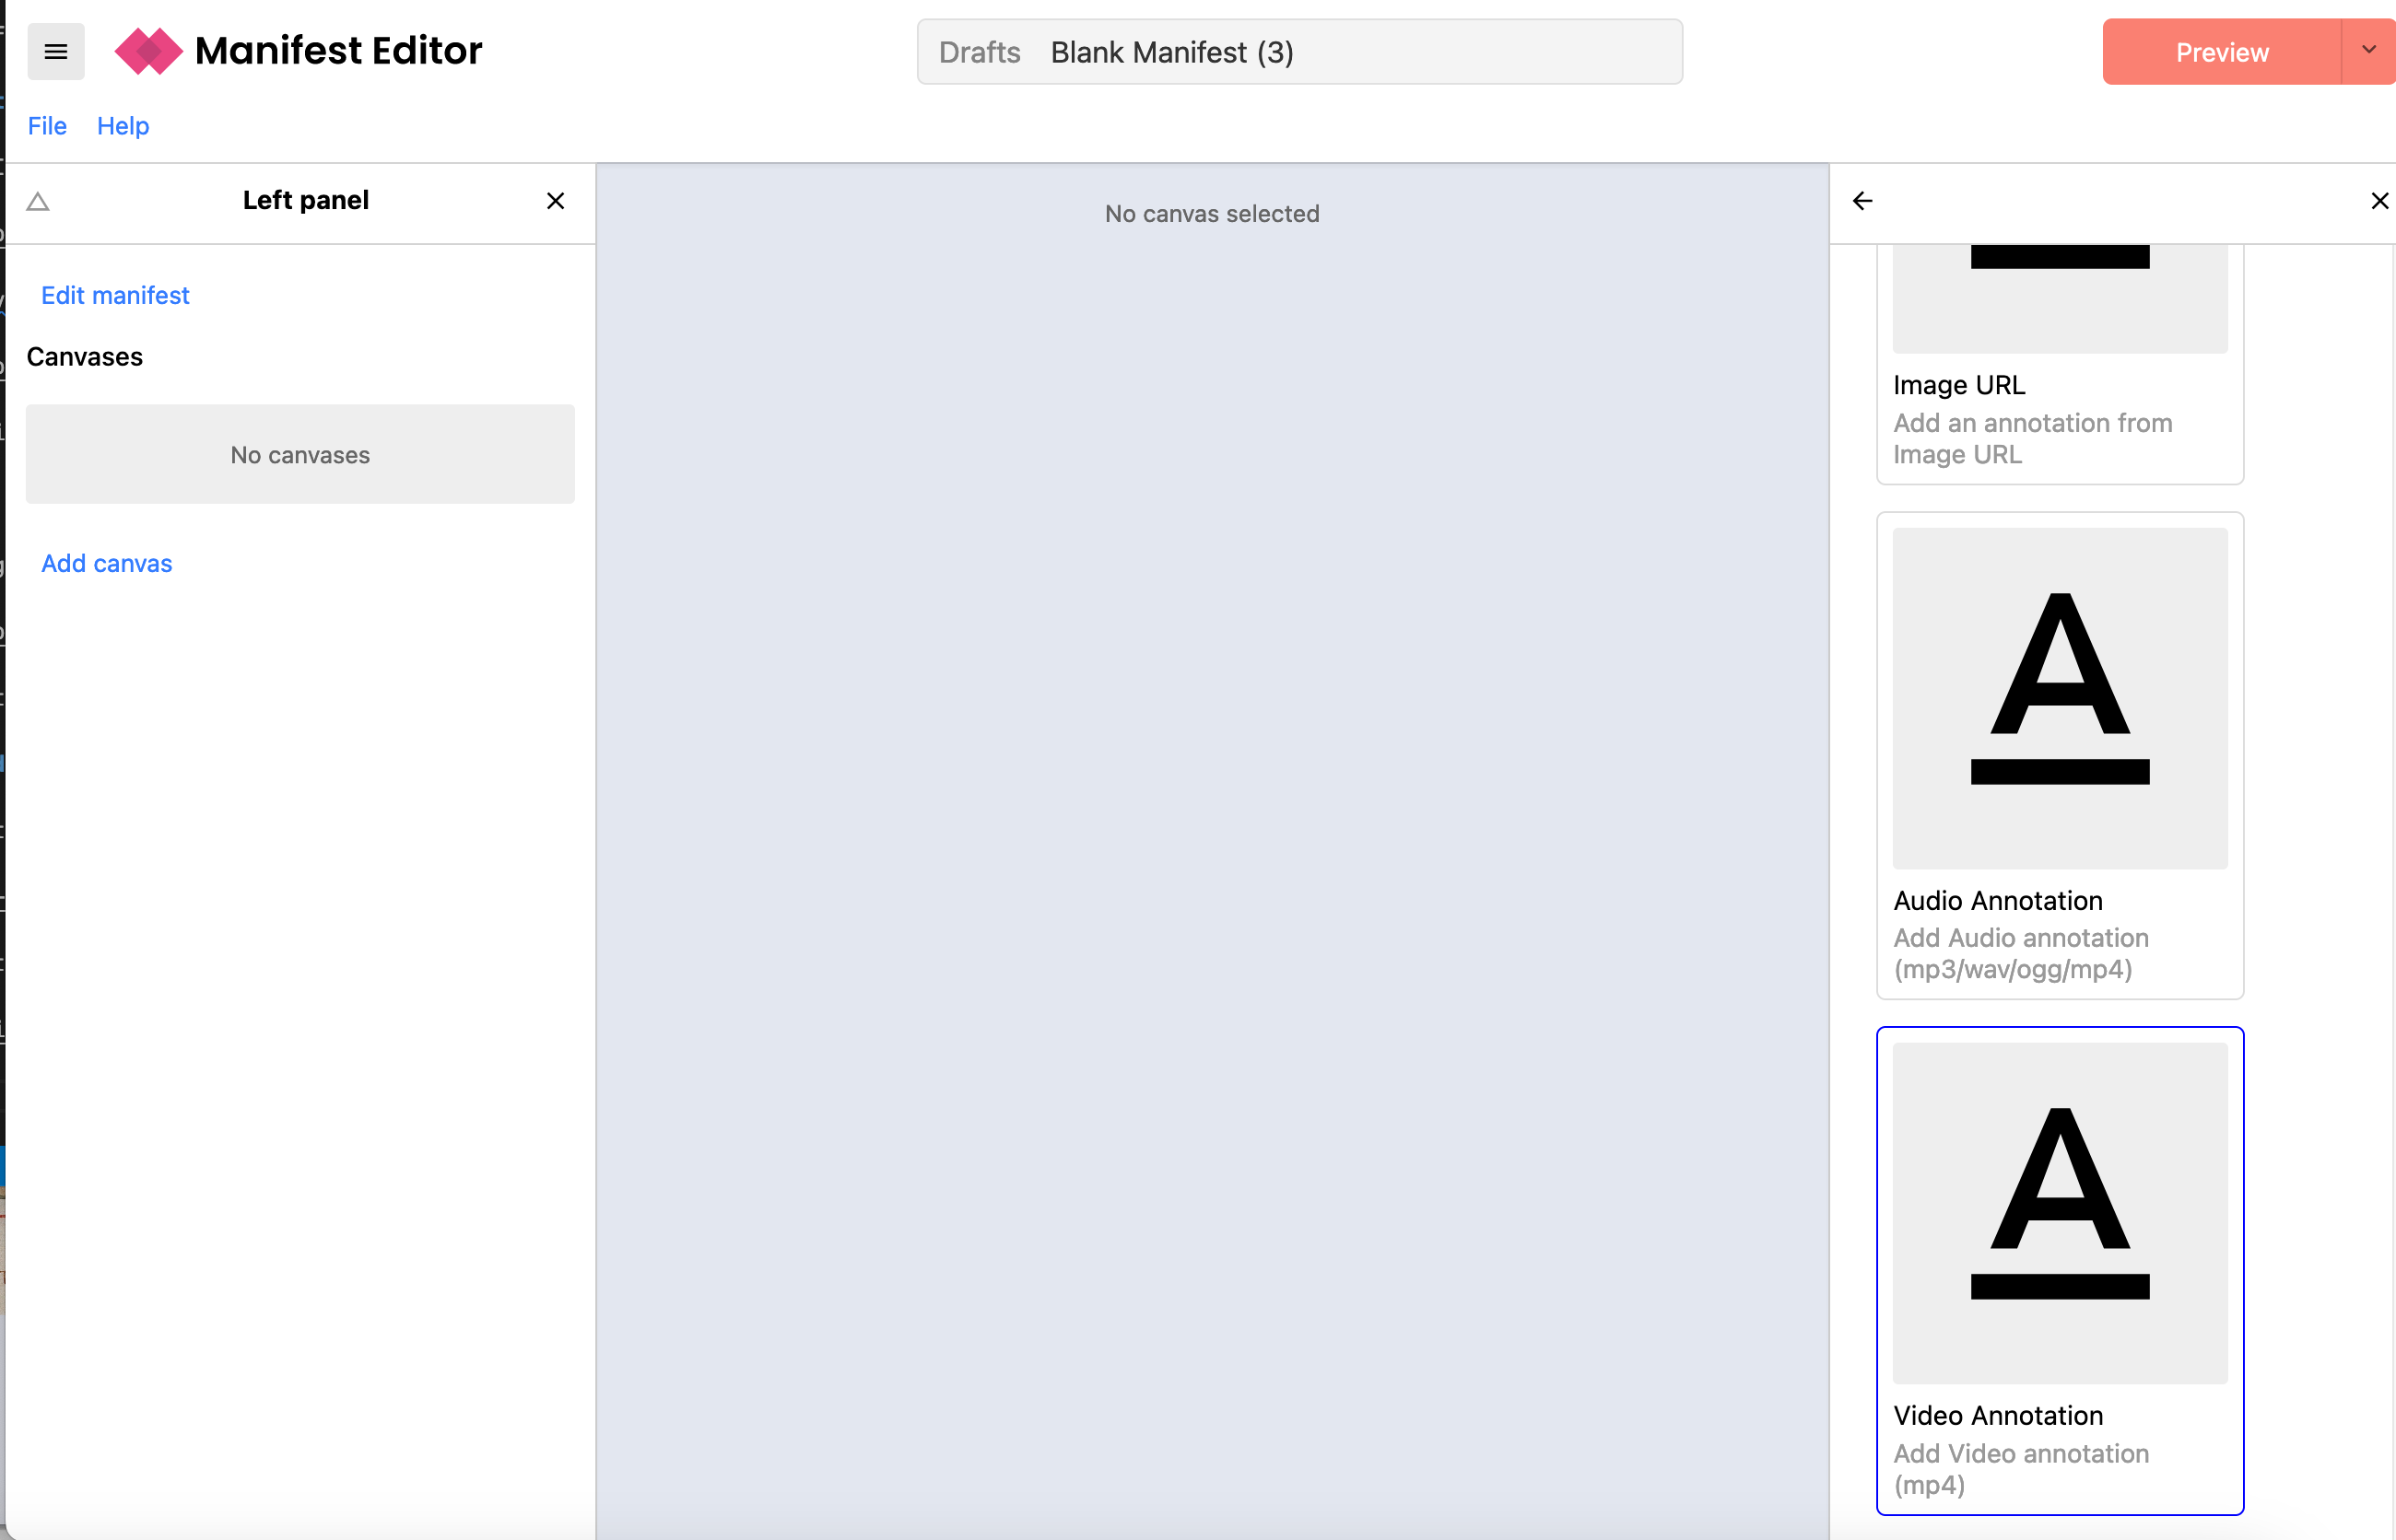Click the hamburger menu icon
This screenshot has height=1540, width=2396.
(x=56, y=51)
